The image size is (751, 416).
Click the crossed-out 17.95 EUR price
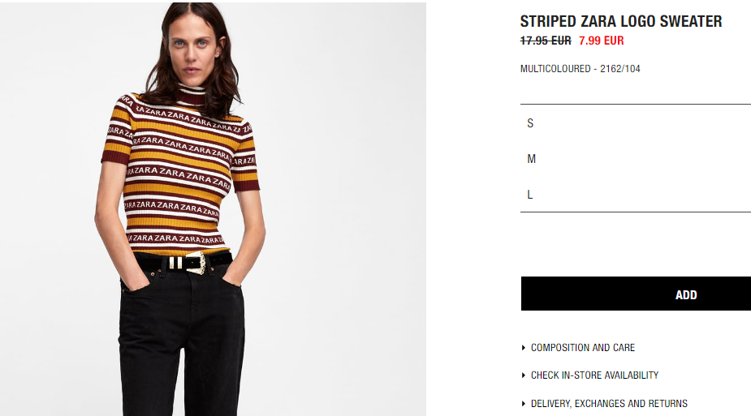pos(546,41)
